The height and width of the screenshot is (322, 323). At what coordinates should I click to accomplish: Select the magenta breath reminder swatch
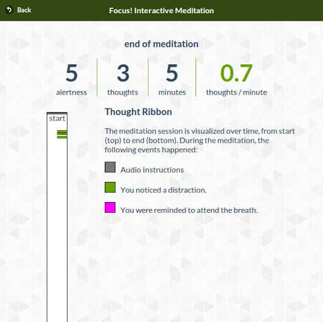click(x=110, y=208)
